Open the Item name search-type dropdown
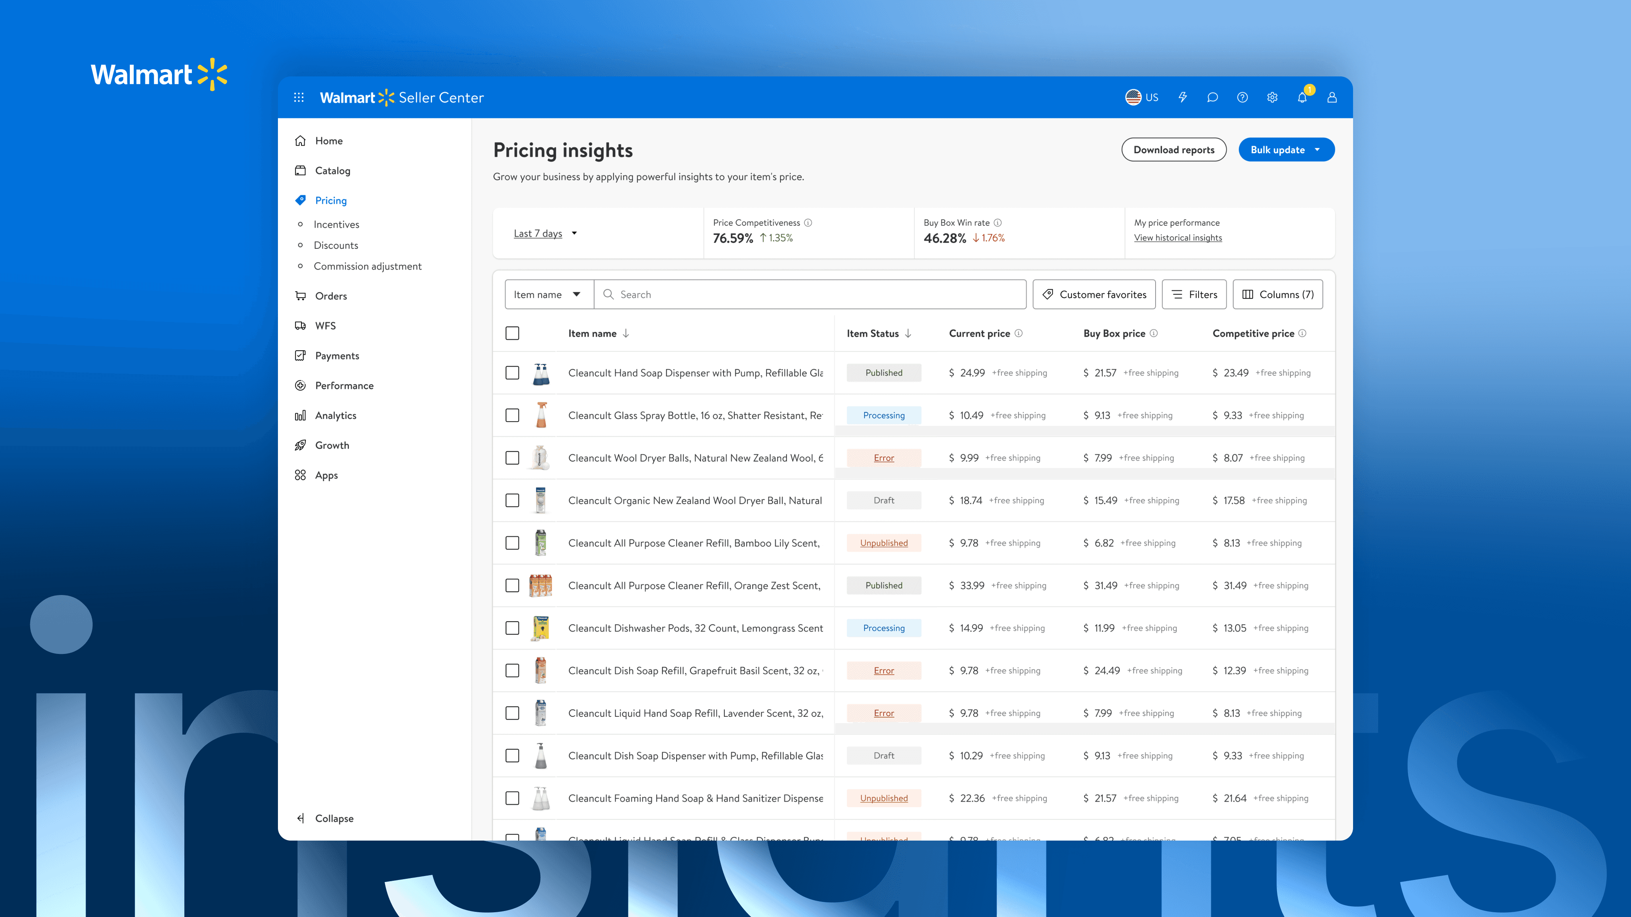Viewport: 1631px width, 917px height. 549,294
